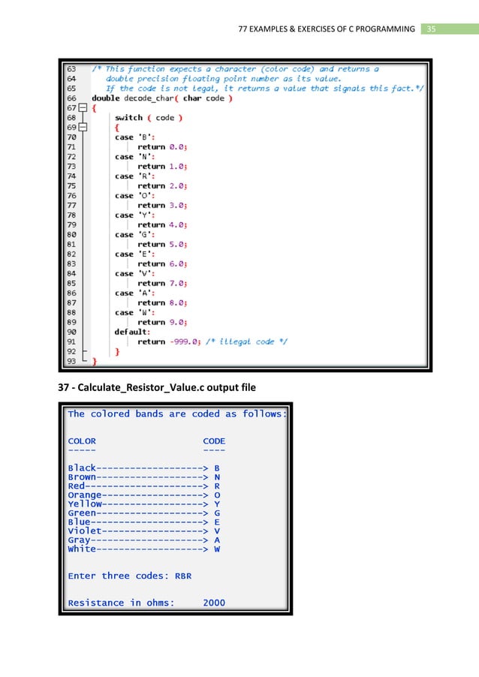
Task: Click page number 35 in the header
Action: click(x=431, y=29)
